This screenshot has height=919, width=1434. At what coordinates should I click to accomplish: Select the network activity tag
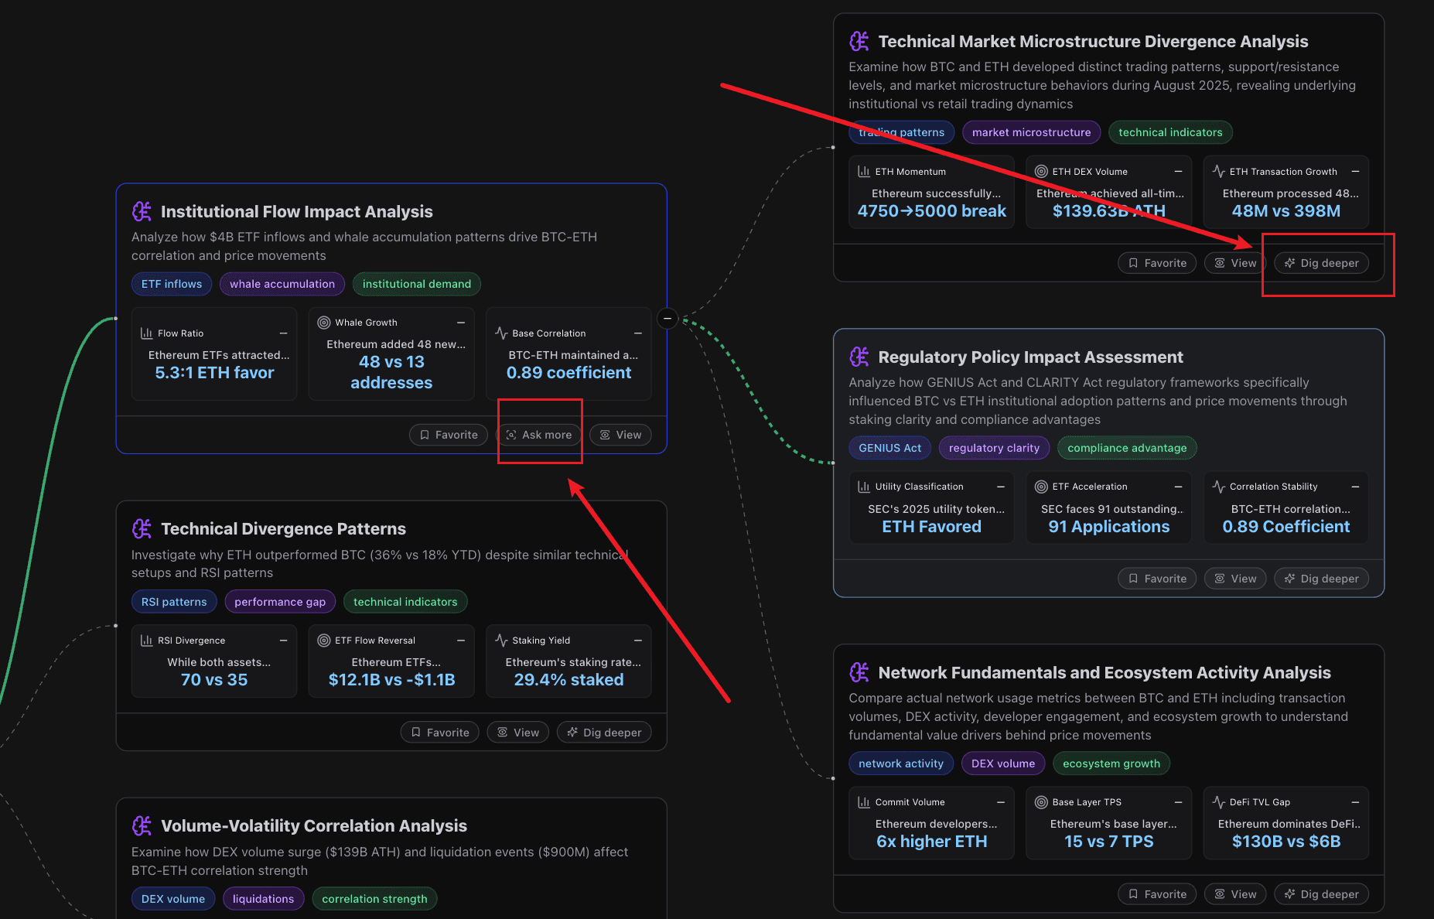(901, 764)
